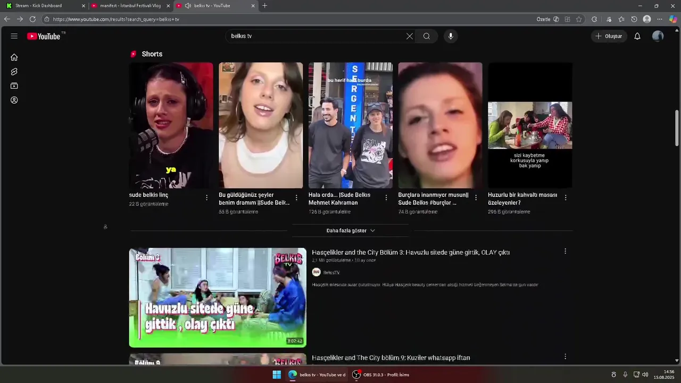Click the browser back arrow
This screenshot has height=383, width=681.
point(7,19)
